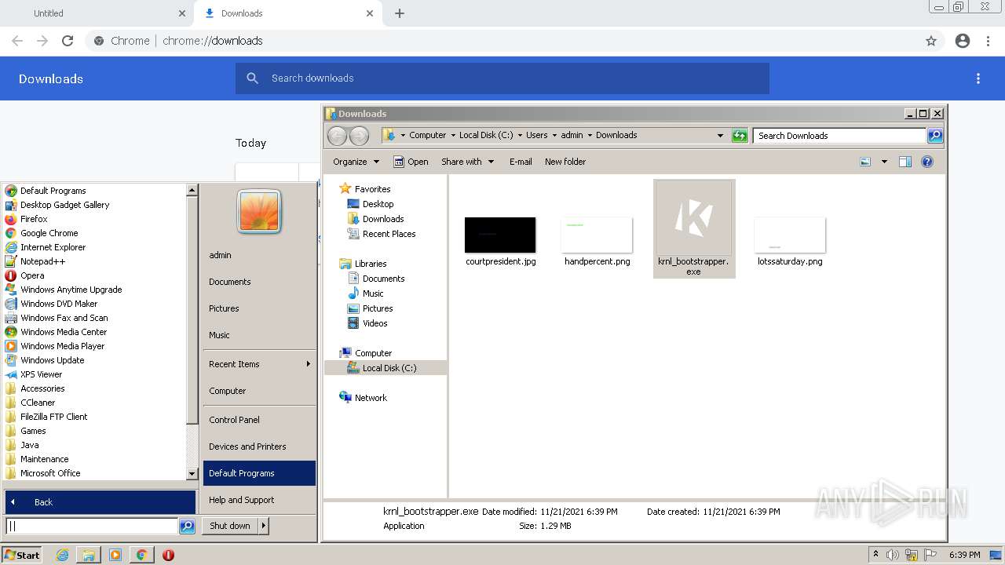Select Default Programs in right pane
This screenshot has height=565, width=1005.
(x=259, y=473)
